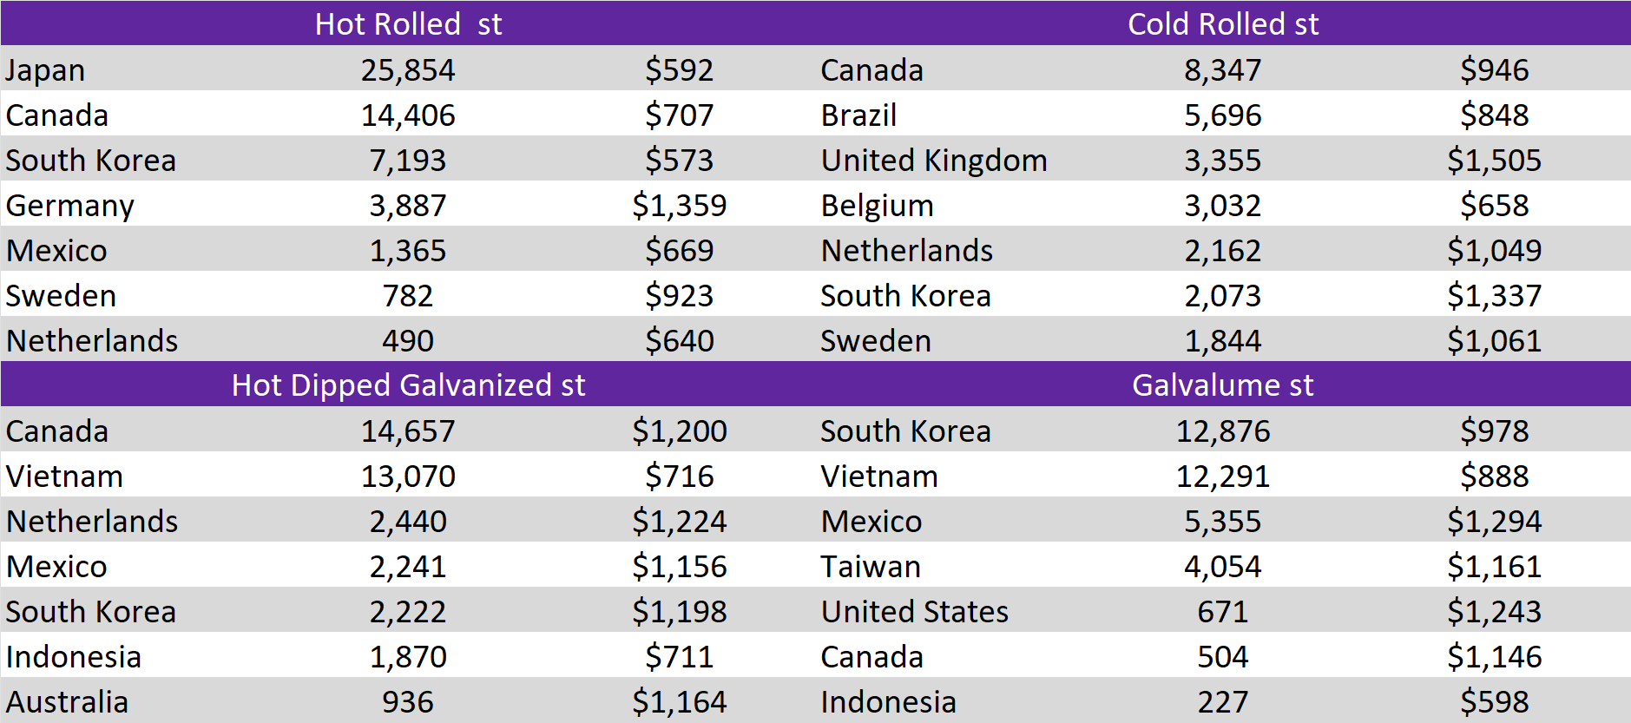Click the United States cell
Image resolution: width=1631 pixels, height=723 pixels.
click(915, 612)
